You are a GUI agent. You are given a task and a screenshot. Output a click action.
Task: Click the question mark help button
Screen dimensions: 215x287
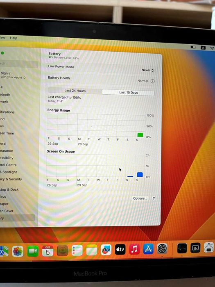tap(154, 198)
